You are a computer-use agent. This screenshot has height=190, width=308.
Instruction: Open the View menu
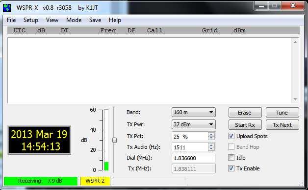(52, 20)
